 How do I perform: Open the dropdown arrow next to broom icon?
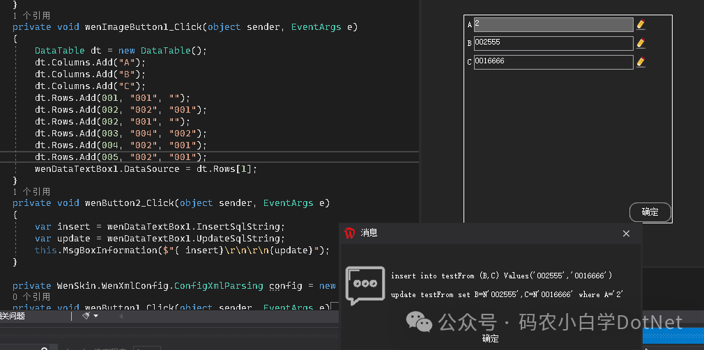[x=96, y=316]
